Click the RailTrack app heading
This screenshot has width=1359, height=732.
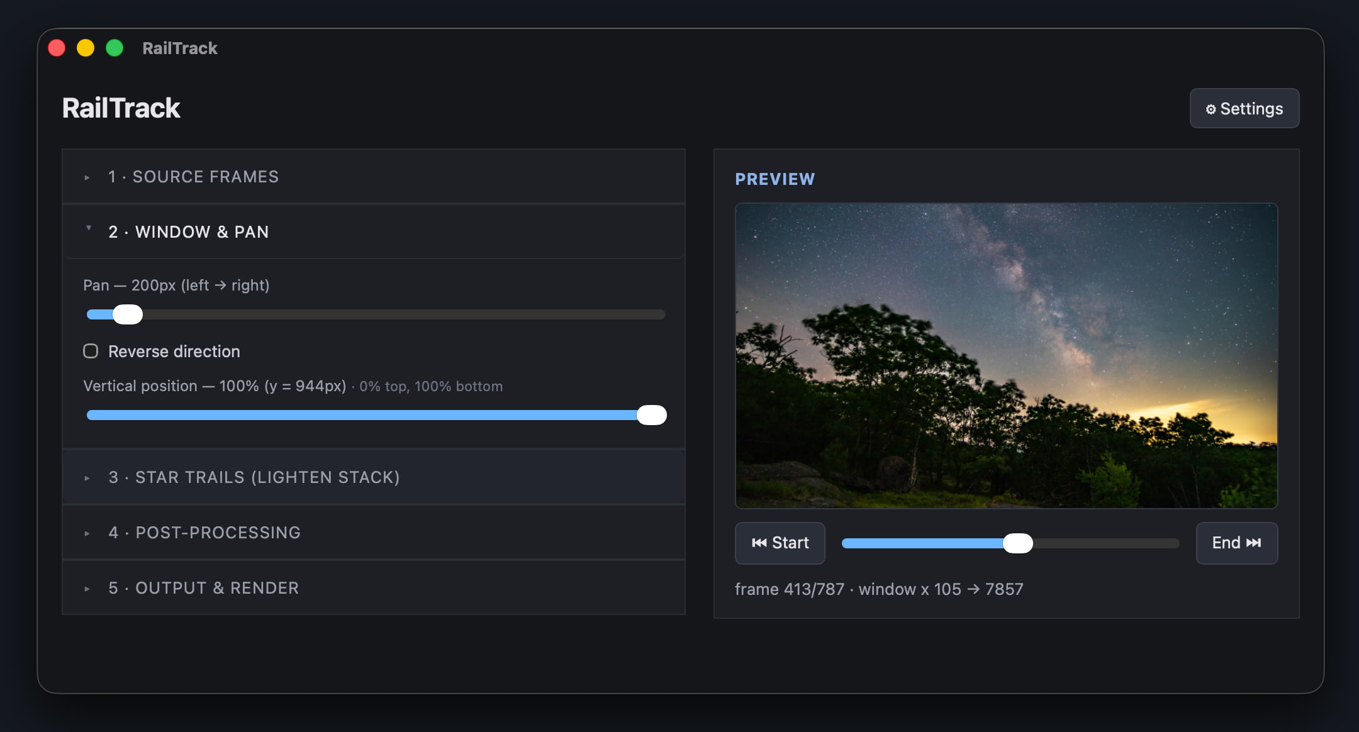click(121, 108)
